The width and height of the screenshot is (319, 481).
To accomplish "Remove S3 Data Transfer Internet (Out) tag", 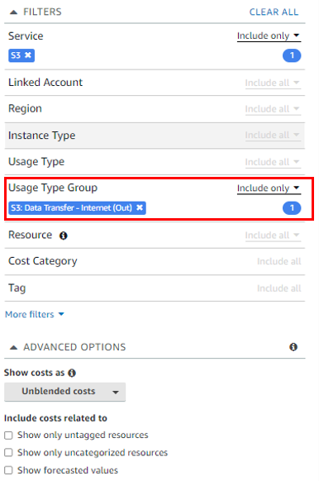I will click(140, 207).
